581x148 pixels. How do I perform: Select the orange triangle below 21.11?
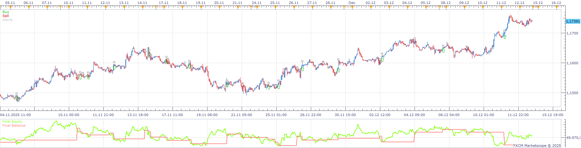coord(237,7)
